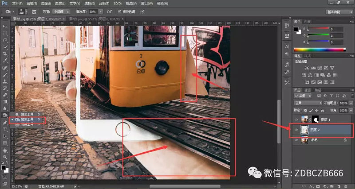Switch to the 色板 panel tab
This screenshot has height=189, width=355.
click(307, 22)
